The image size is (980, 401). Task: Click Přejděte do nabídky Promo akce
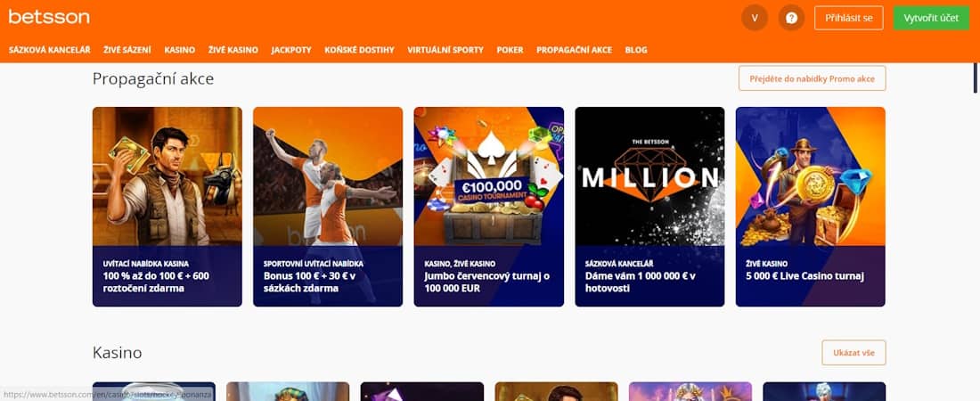(812, 78)
